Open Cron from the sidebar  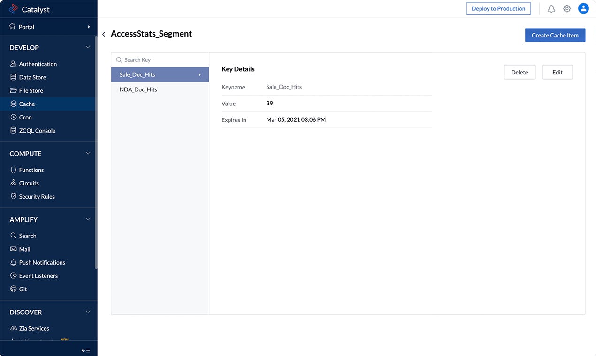click(26, 117)
